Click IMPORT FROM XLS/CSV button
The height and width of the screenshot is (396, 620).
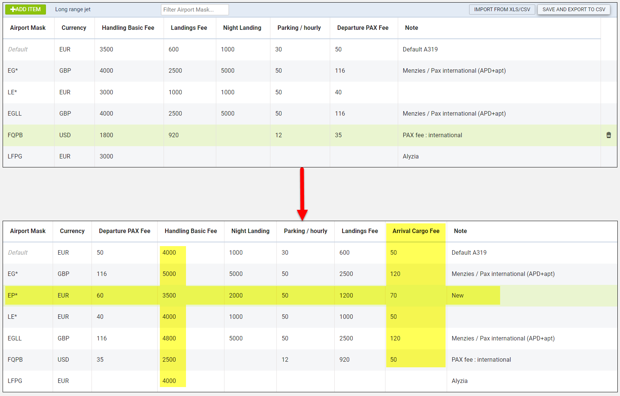click(x=502, y=9)
